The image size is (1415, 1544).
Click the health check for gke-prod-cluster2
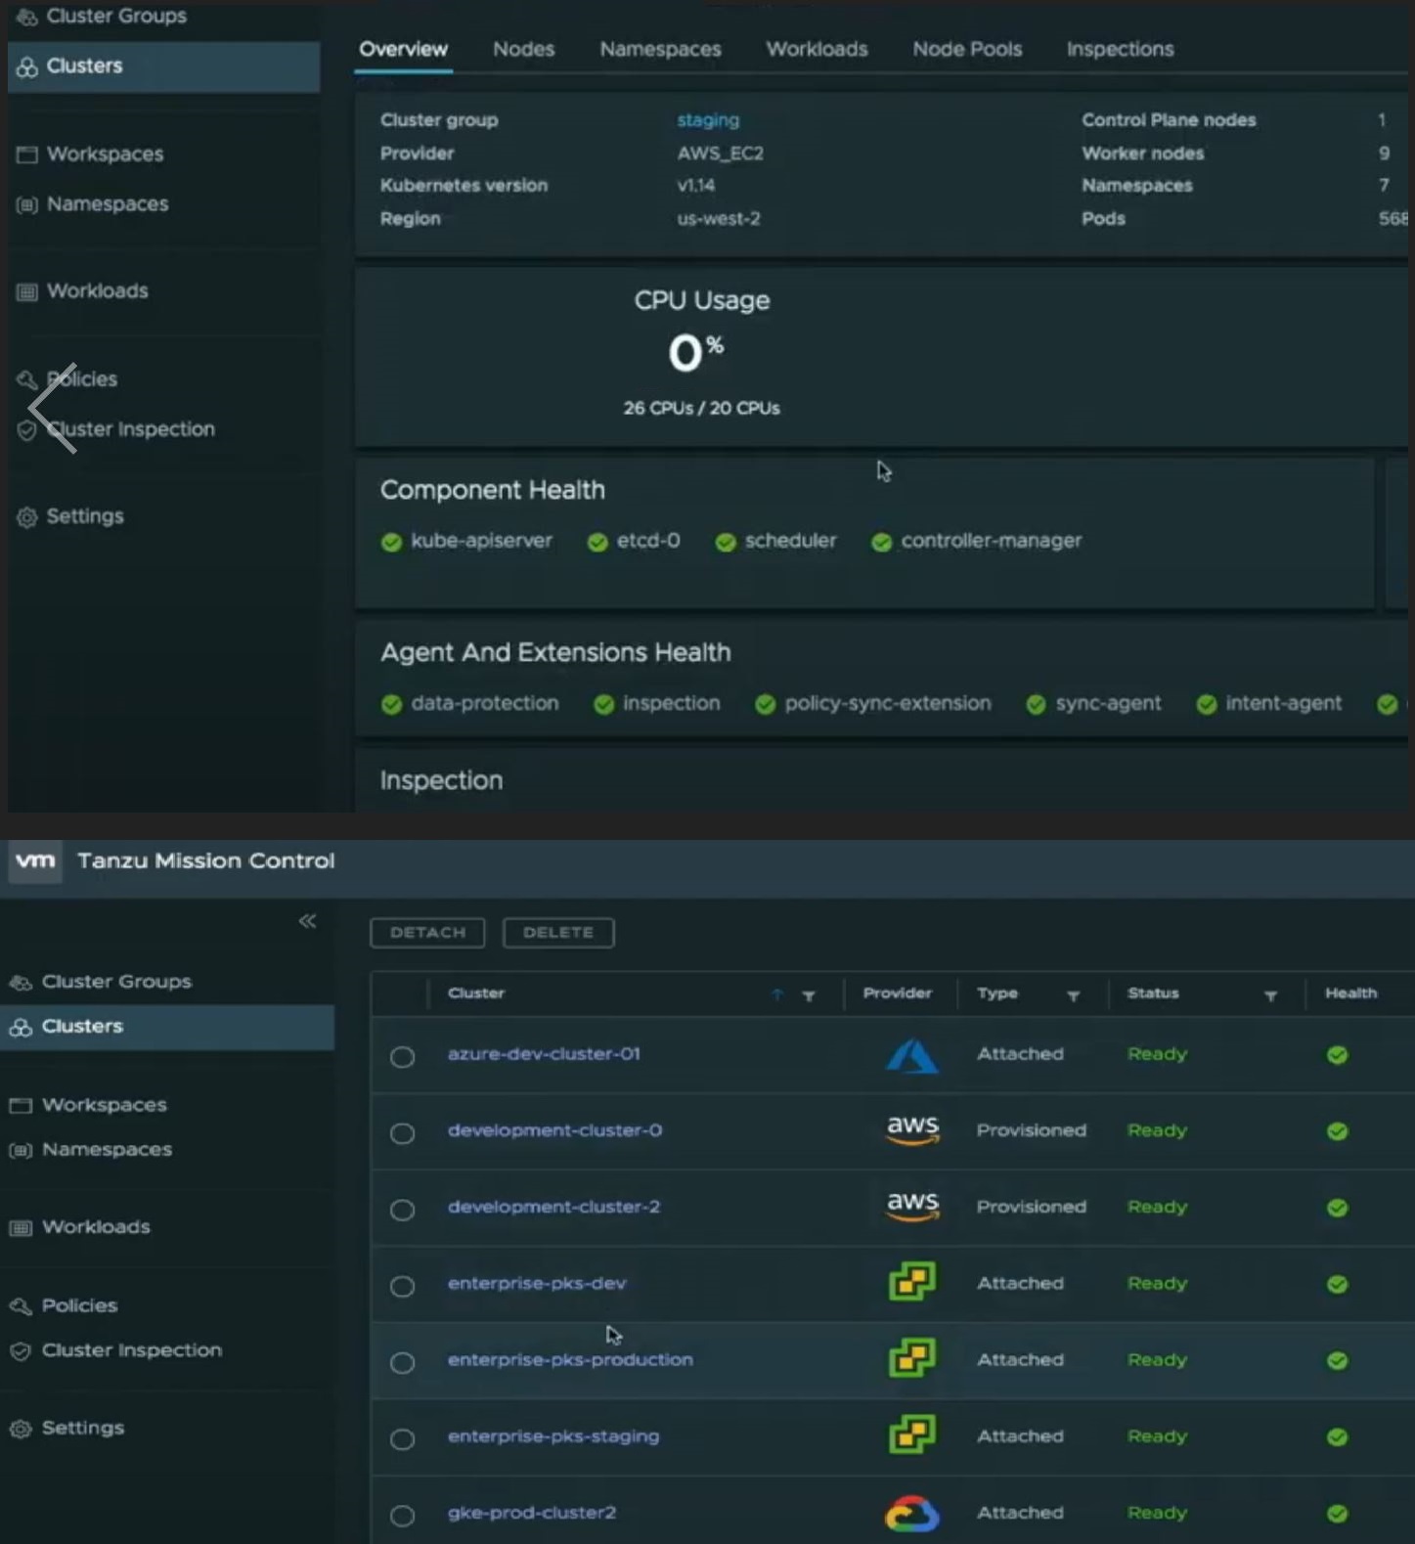pos(1337,1514)
